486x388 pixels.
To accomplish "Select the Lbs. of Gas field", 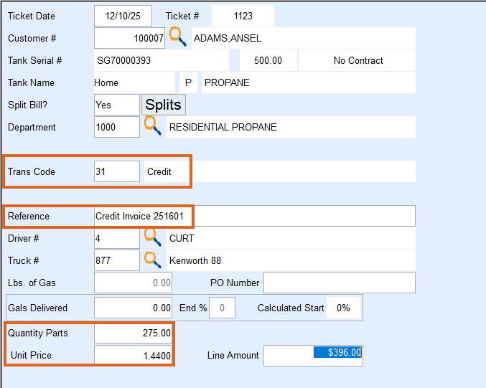I will [133, 283].
